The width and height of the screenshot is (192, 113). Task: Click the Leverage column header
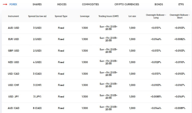click(85, 16)
